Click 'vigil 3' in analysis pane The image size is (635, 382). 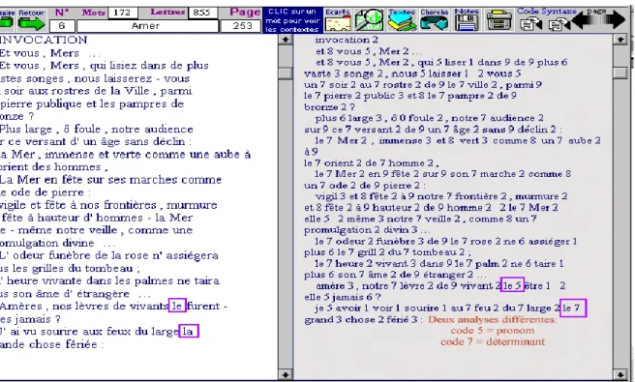(x=330, y=196)
